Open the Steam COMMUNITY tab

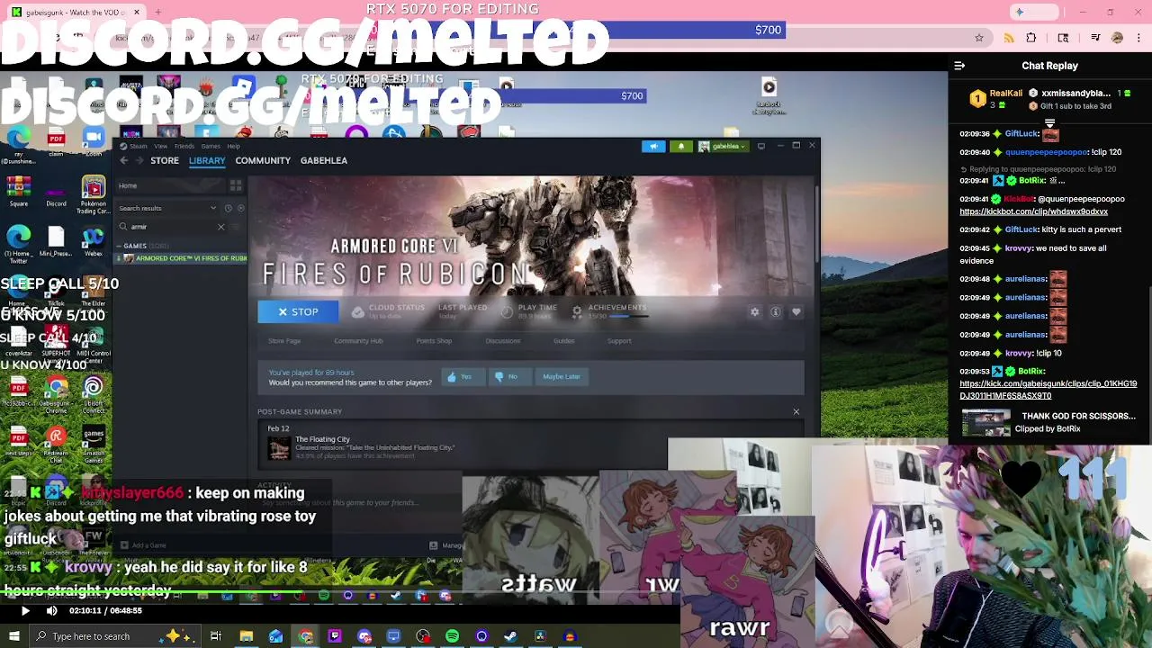point(263,160)
